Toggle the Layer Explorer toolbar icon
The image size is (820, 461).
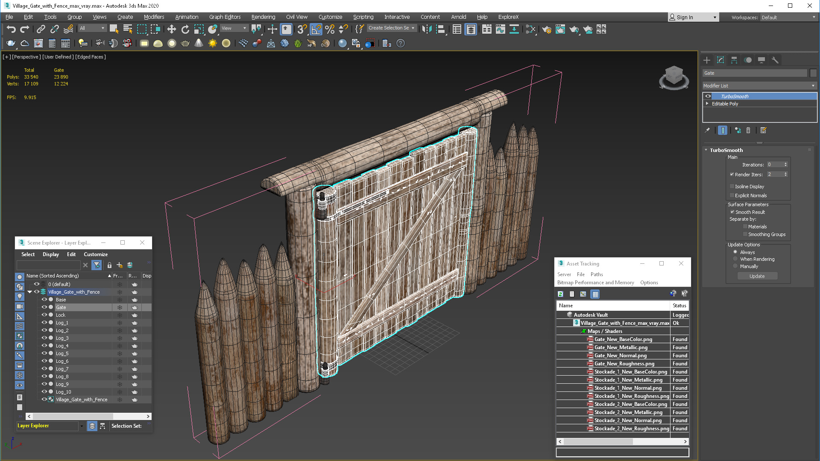(x=471, y=29)
